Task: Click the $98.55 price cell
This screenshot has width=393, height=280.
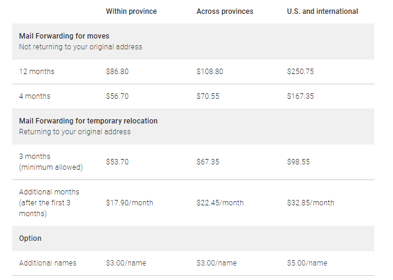Action: tap(298, 162)
